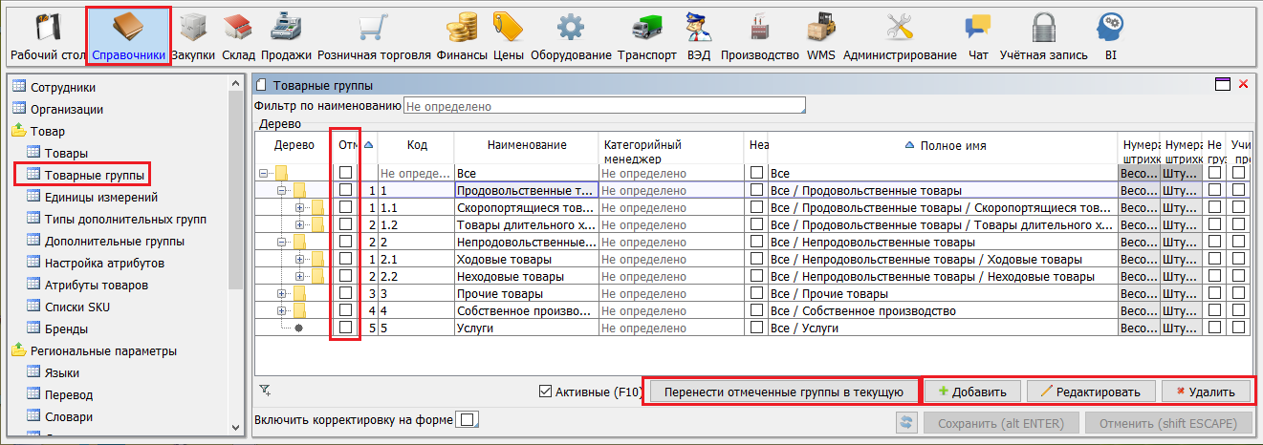The height and width of the screenshot is (445, 1263).
Task: Expand the Ходовые товары tree node
Action: click(300, 259)
